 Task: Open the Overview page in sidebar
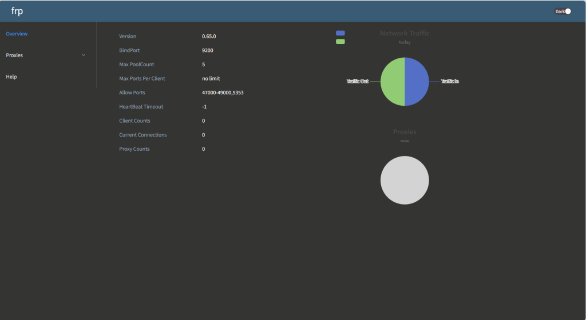[17, 34]
